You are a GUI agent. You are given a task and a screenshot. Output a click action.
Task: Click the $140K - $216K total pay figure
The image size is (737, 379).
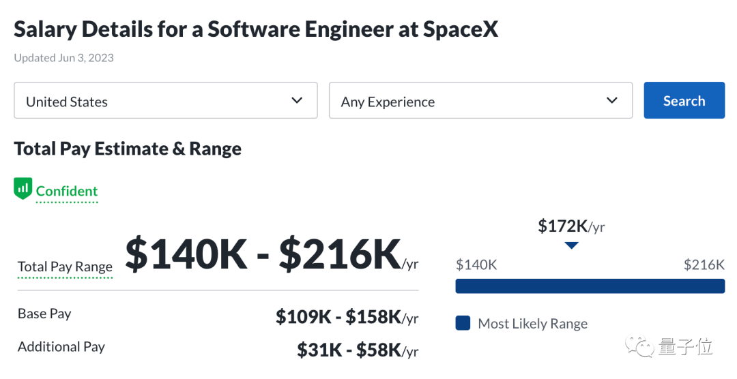tap(263, 256)
